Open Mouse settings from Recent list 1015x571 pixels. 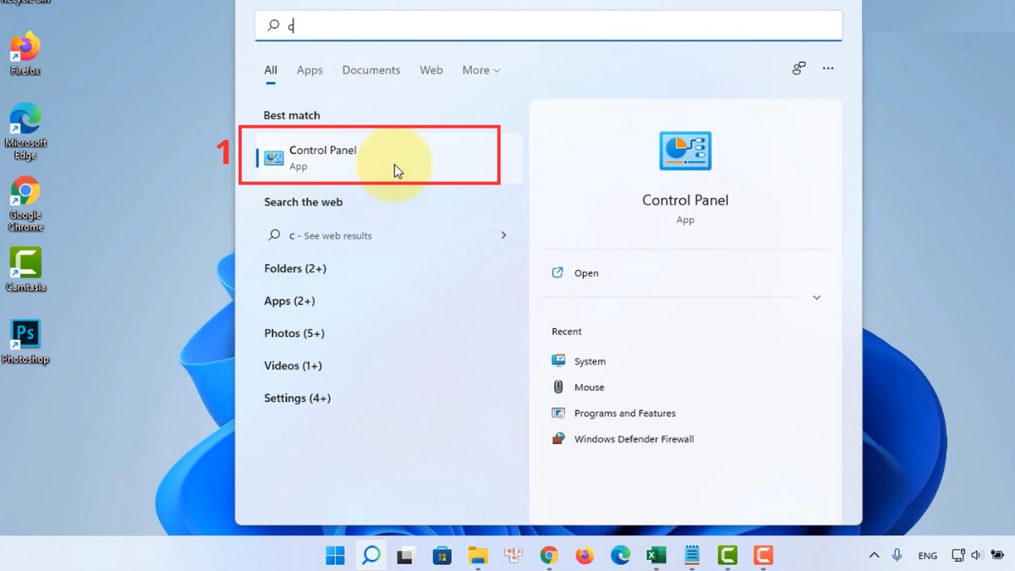(x=590, y=387)
